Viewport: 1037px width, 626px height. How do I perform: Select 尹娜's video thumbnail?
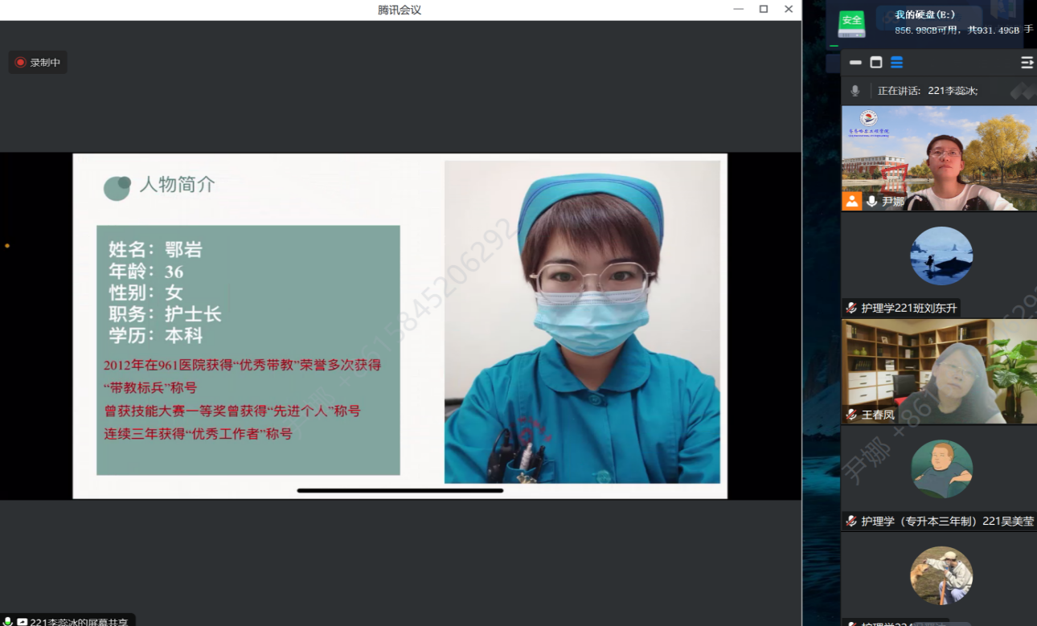(939, 158)
